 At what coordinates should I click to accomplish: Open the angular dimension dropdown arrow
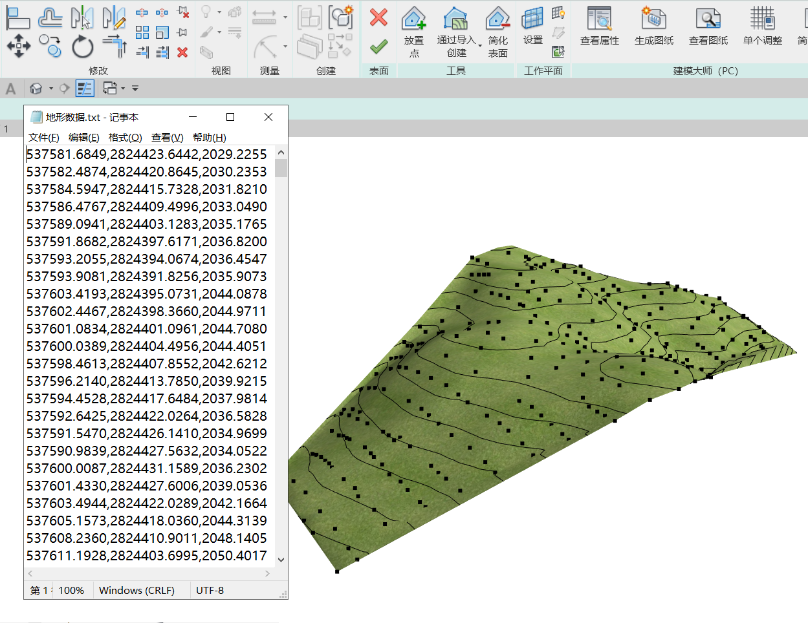pyautogui.click(x=285, y=47)
